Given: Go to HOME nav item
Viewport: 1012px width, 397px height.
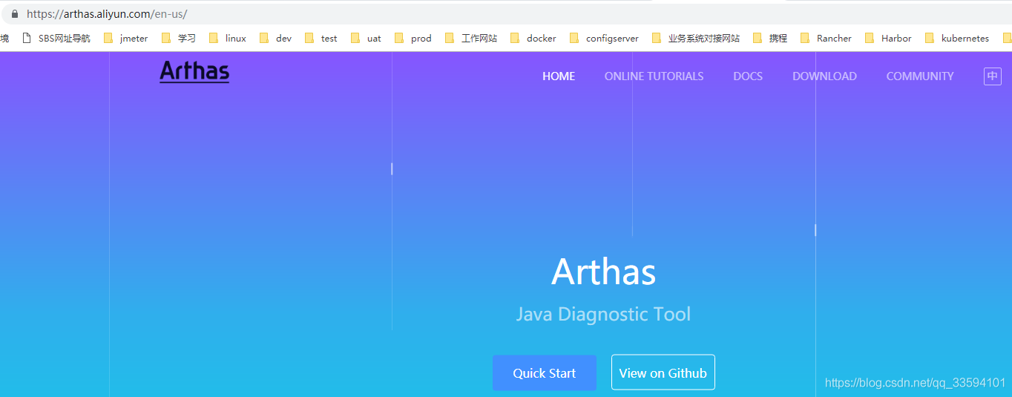Looking at the screenshot, I should coord(559,76).
